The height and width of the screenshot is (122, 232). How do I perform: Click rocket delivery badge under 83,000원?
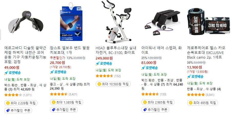pyautogui.click(x=150, y=68)
